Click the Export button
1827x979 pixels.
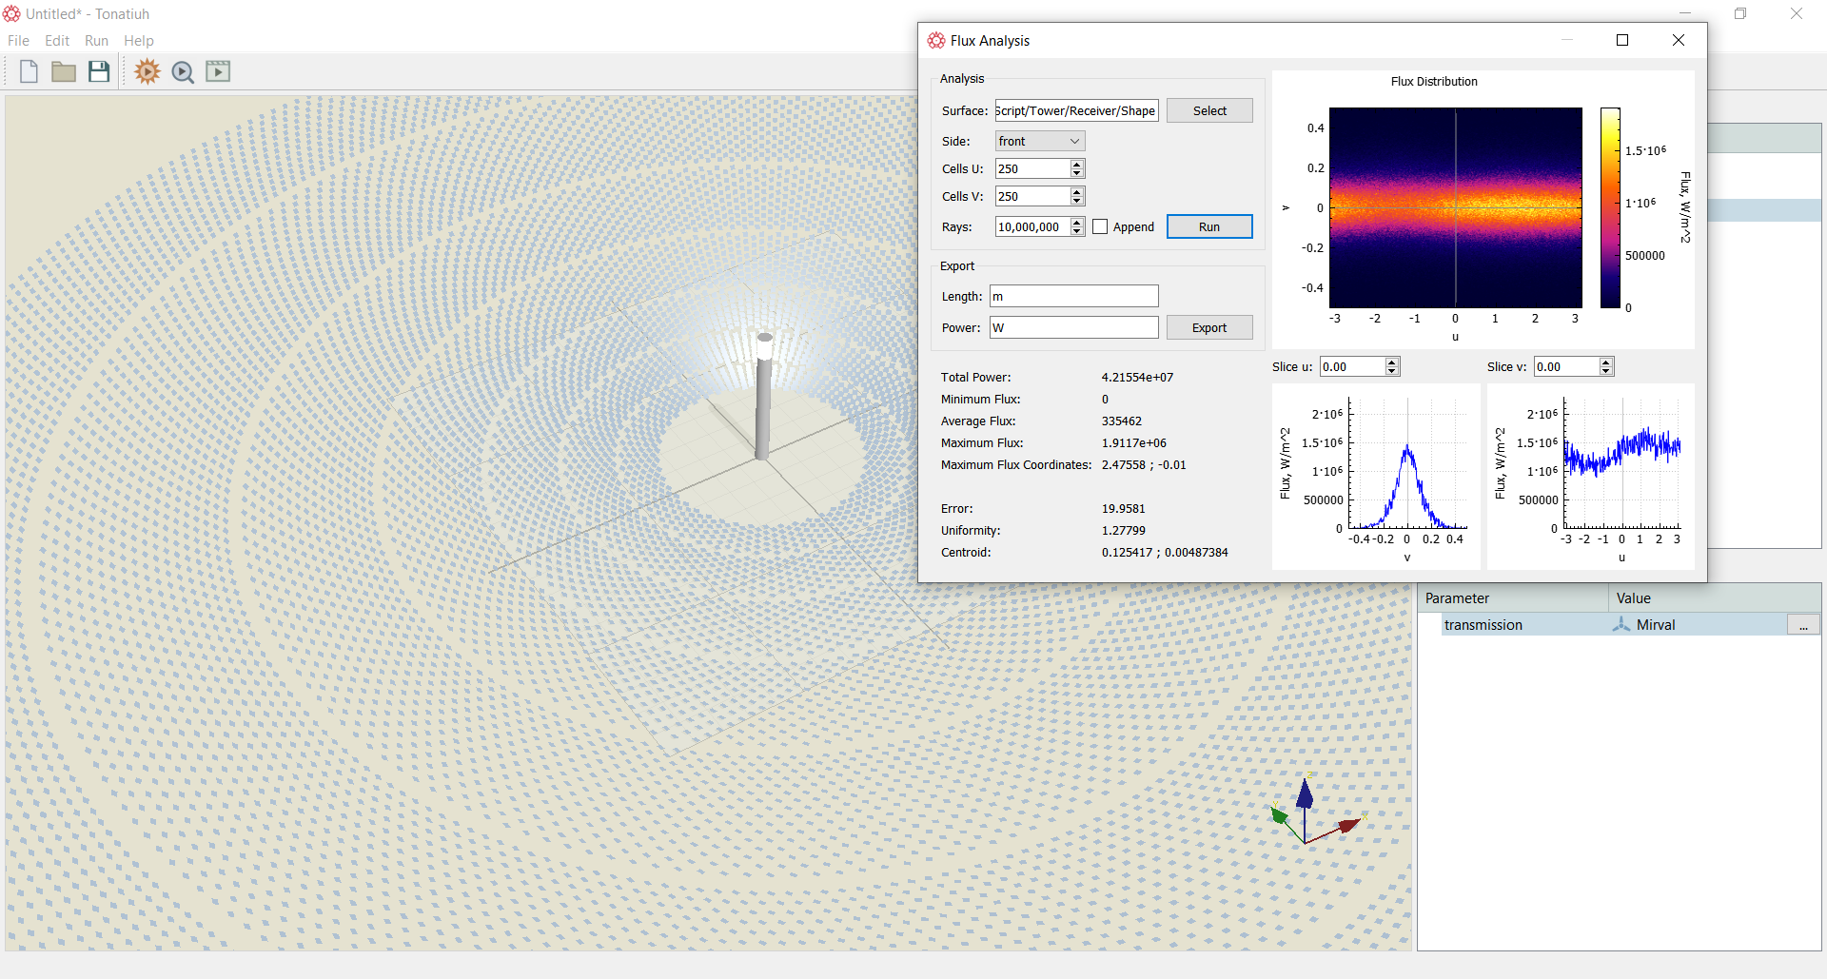(x=1209, y=327)
